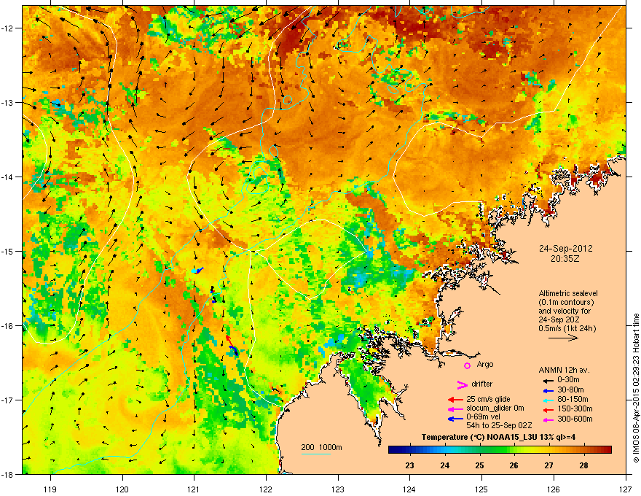Click the red 150-300m ANMN arrow
The width and height of the screenshot is (641, 496).
tap(547, 410)
